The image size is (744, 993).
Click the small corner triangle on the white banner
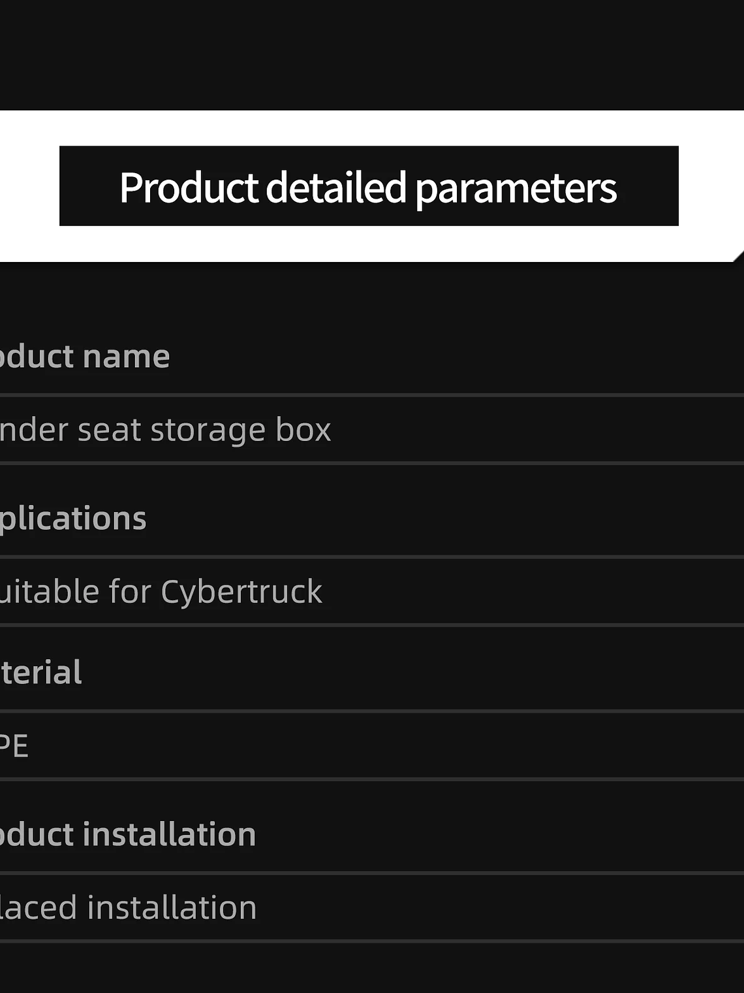[x=739, y=257]
